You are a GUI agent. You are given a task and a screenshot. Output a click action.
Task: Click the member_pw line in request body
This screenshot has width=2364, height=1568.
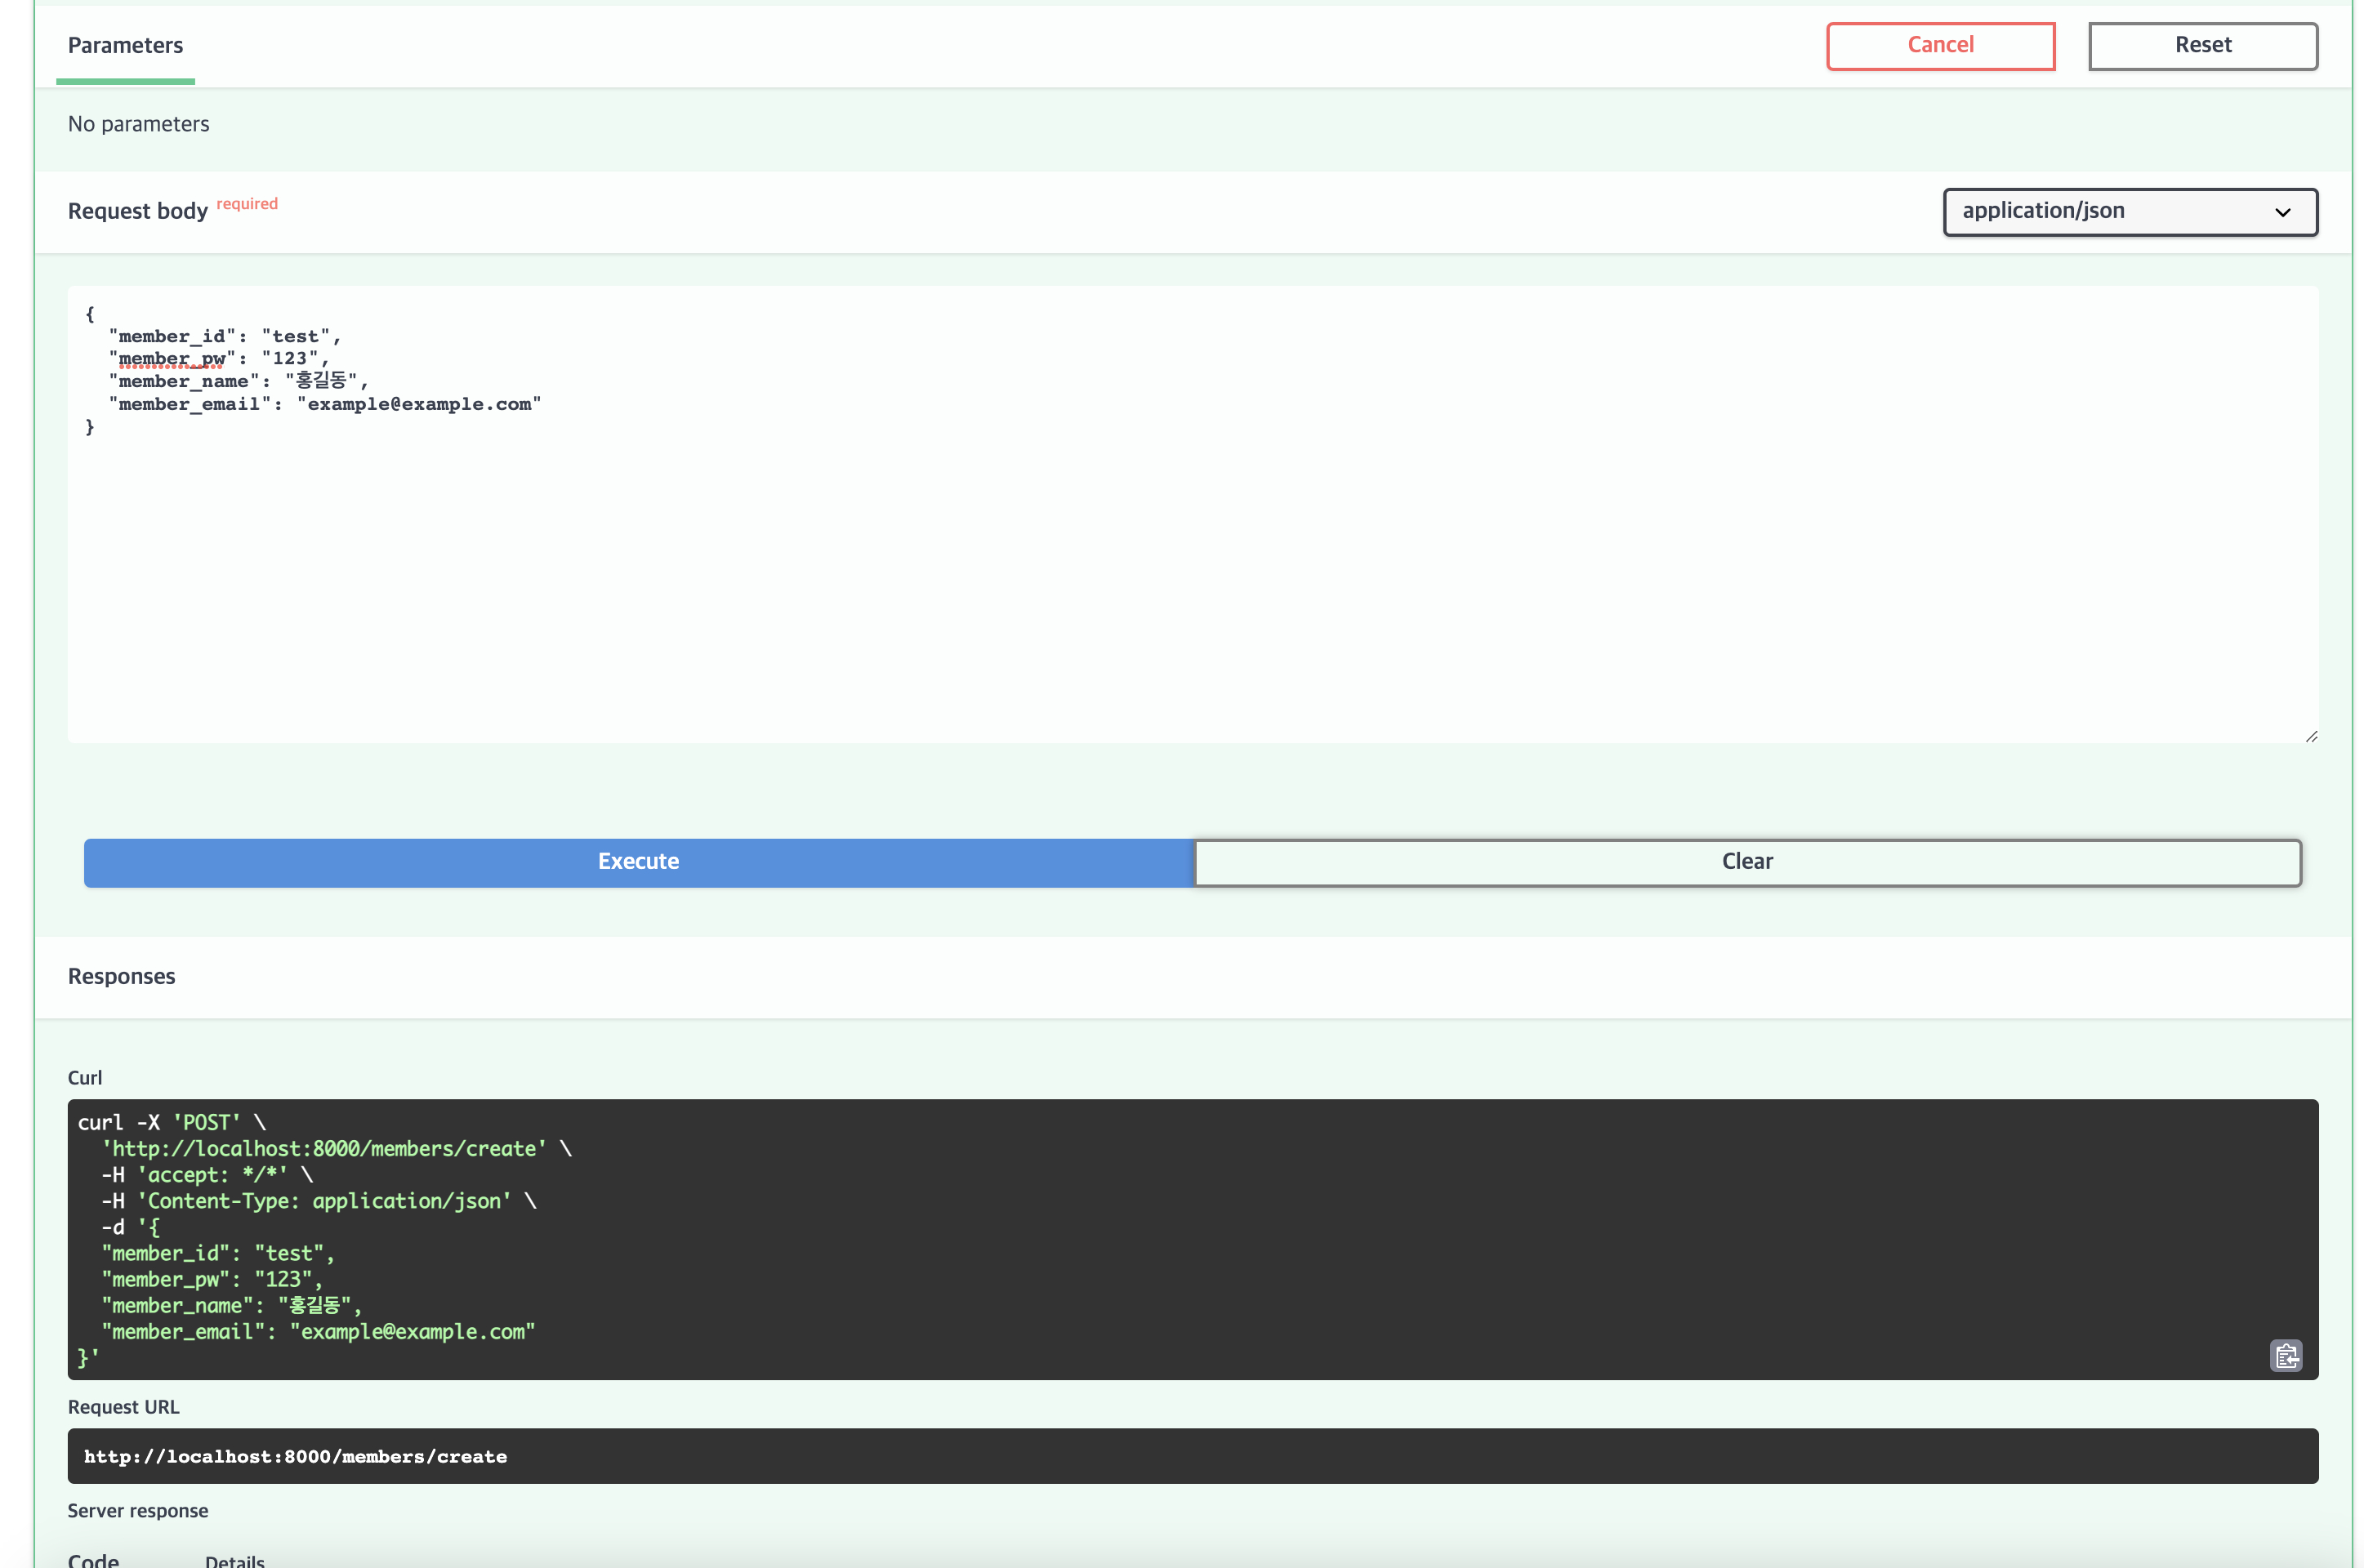coord(218,359)
